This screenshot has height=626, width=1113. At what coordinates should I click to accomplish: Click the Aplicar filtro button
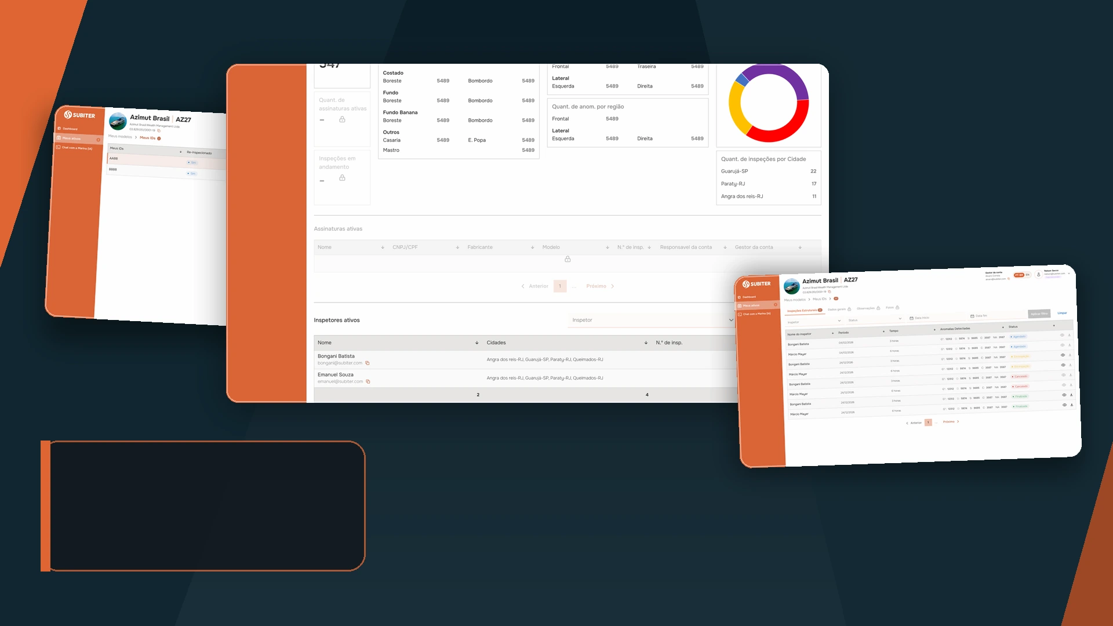(1039, 314)
